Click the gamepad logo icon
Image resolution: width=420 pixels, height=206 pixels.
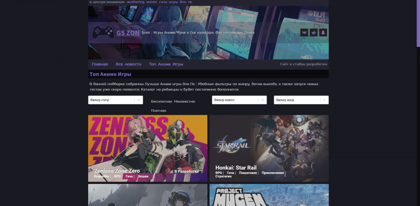(x=103, y=32)
